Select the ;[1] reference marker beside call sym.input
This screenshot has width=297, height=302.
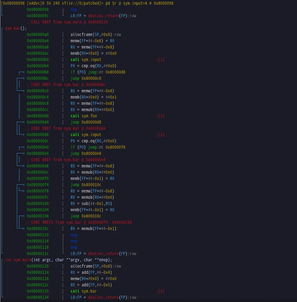(159, 59)
